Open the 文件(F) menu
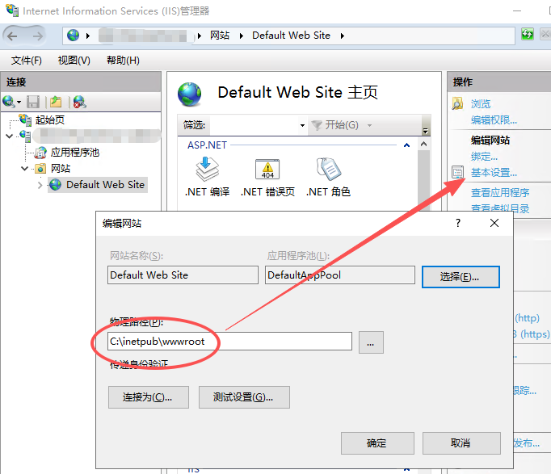551x474 pixels. pos(27,61)
